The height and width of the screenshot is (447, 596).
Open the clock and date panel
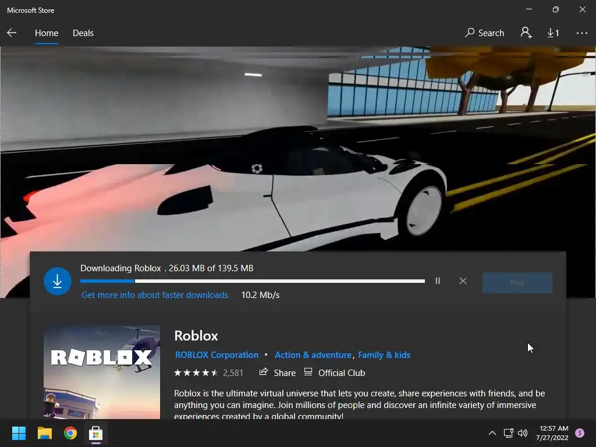click(552, 433)
